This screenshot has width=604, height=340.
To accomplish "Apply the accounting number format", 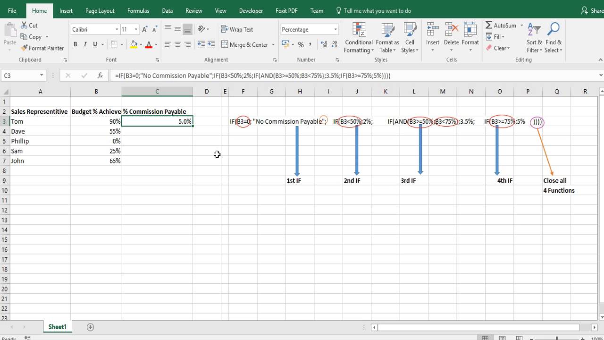I will pos(285,44).
